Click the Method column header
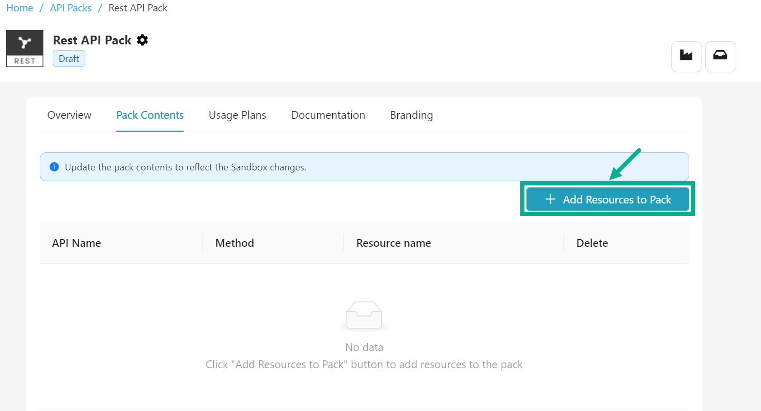This screenshot has width=761, height=411. 235,243
